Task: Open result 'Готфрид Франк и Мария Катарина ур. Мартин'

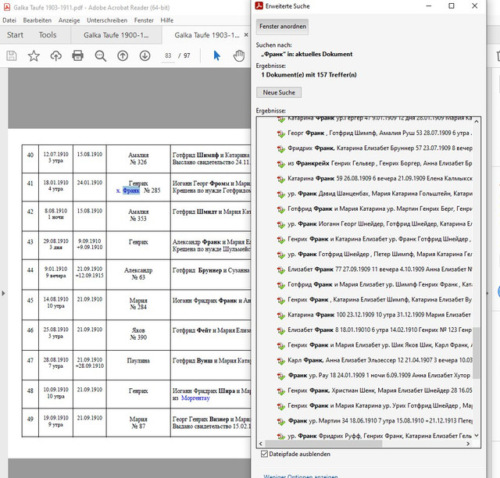Action: click(380, 209)
